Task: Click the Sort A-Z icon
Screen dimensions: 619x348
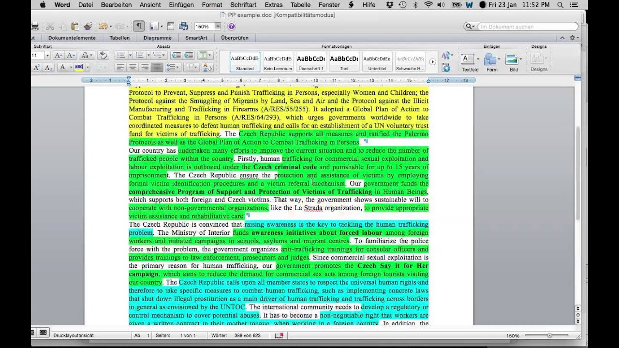Action: pyautogui.click(x=207, y=68)
